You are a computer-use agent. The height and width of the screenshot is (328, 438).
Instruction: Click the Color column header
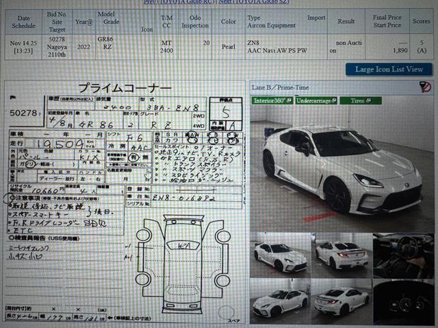pos(229,22)
